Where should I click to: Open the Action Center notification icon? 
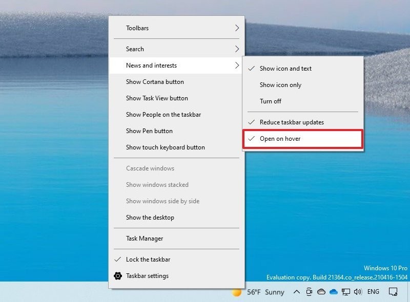[393, 292]
